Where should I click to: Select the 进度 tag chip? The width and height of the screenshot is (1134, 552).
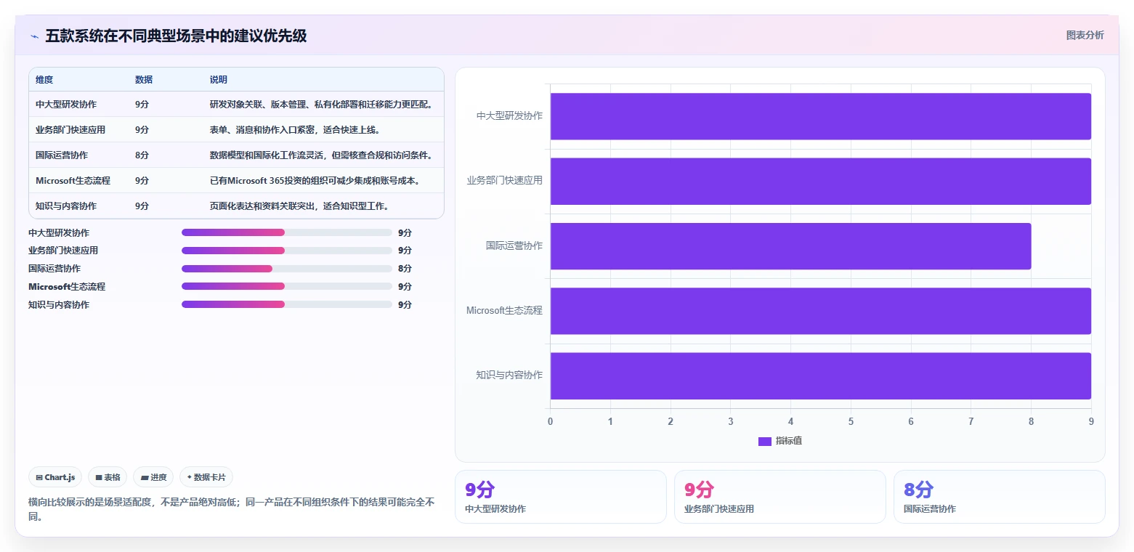coord(153,477)
